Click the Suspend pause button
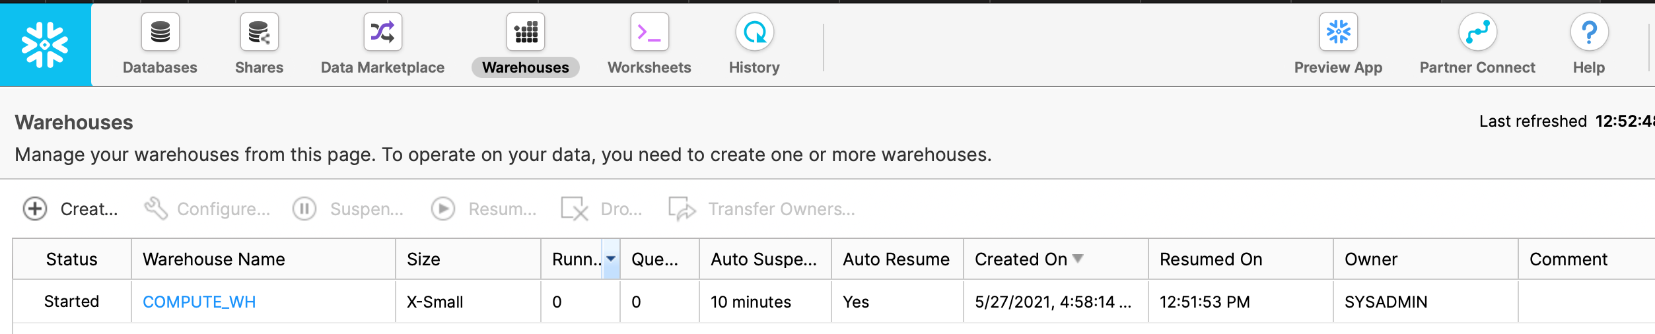This screenshot has height=334, width=1655. 348,209
